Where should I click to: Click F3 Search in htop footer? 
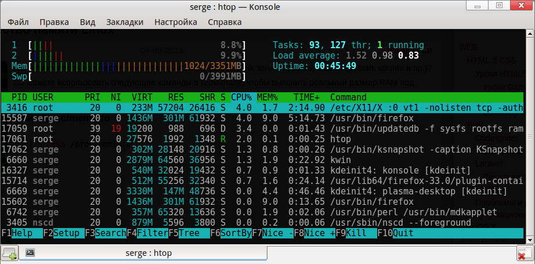pyautogui.click(x=106, y=233)
